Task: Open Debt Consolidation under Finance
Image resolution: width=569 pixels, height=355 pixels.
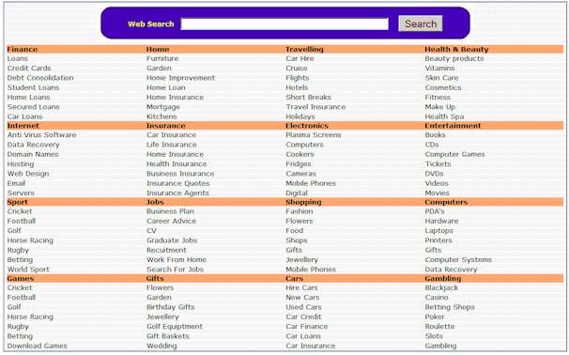Action: pyautogui.click(x=40, y=78)
